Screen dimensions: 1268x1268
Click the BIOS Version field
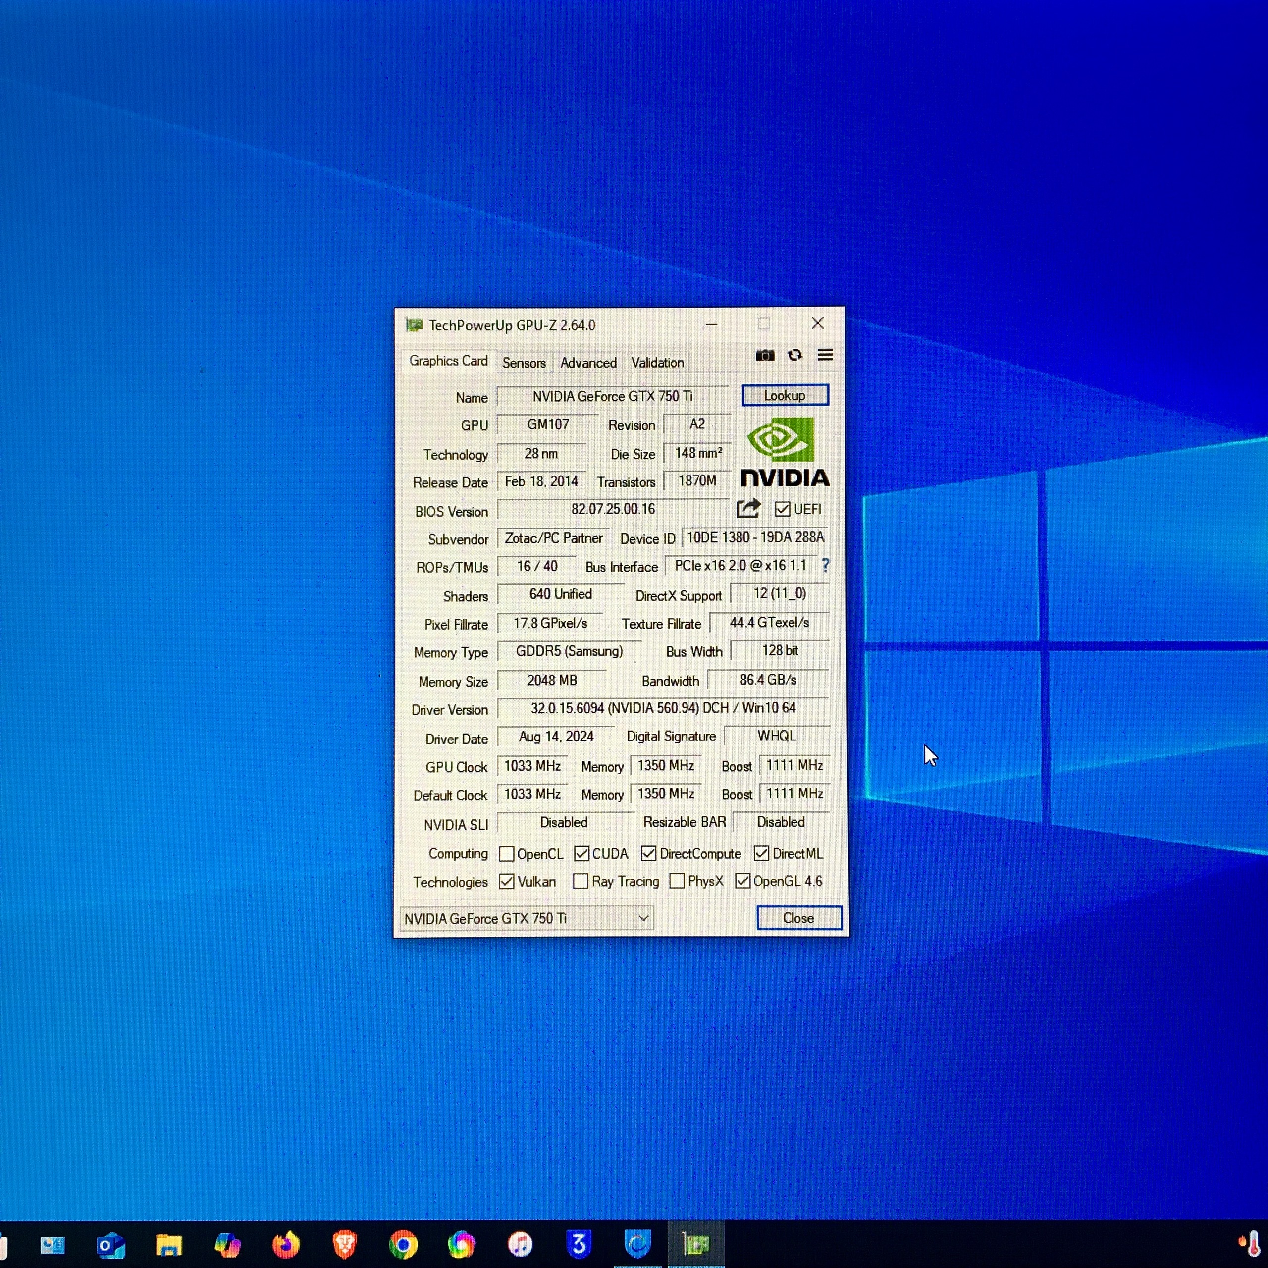pos(612,509)
